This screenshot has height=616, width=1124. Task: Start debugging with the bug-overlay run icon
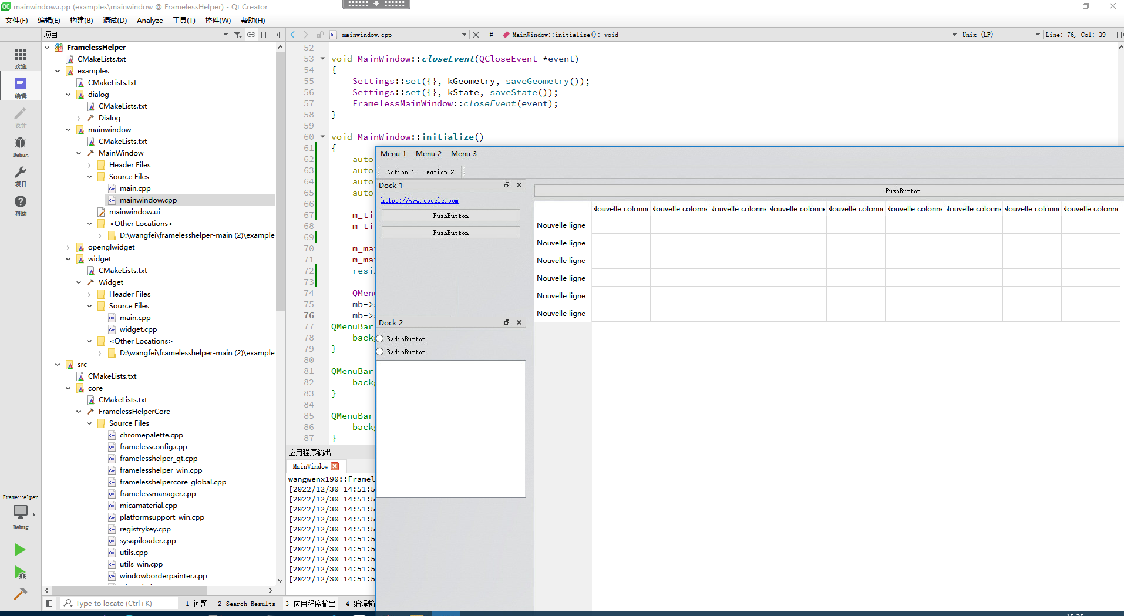(19, 573)
